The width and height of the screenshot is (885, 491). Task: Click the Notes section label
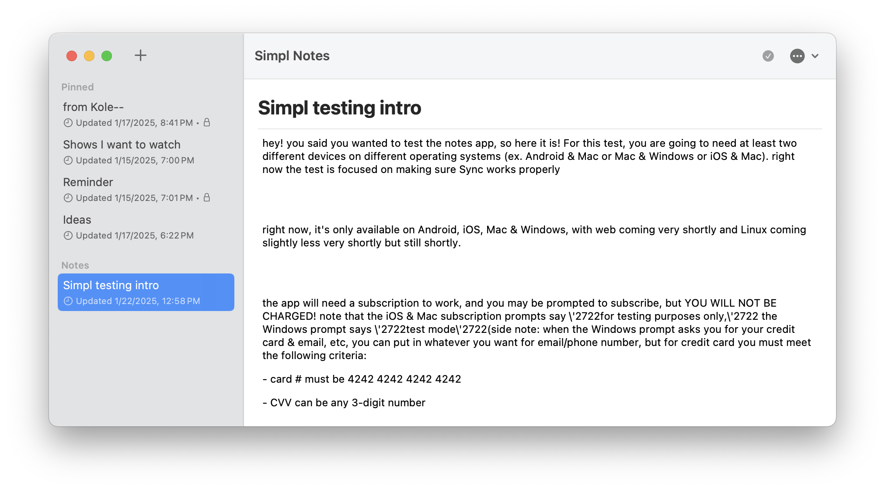coord(75,265)
